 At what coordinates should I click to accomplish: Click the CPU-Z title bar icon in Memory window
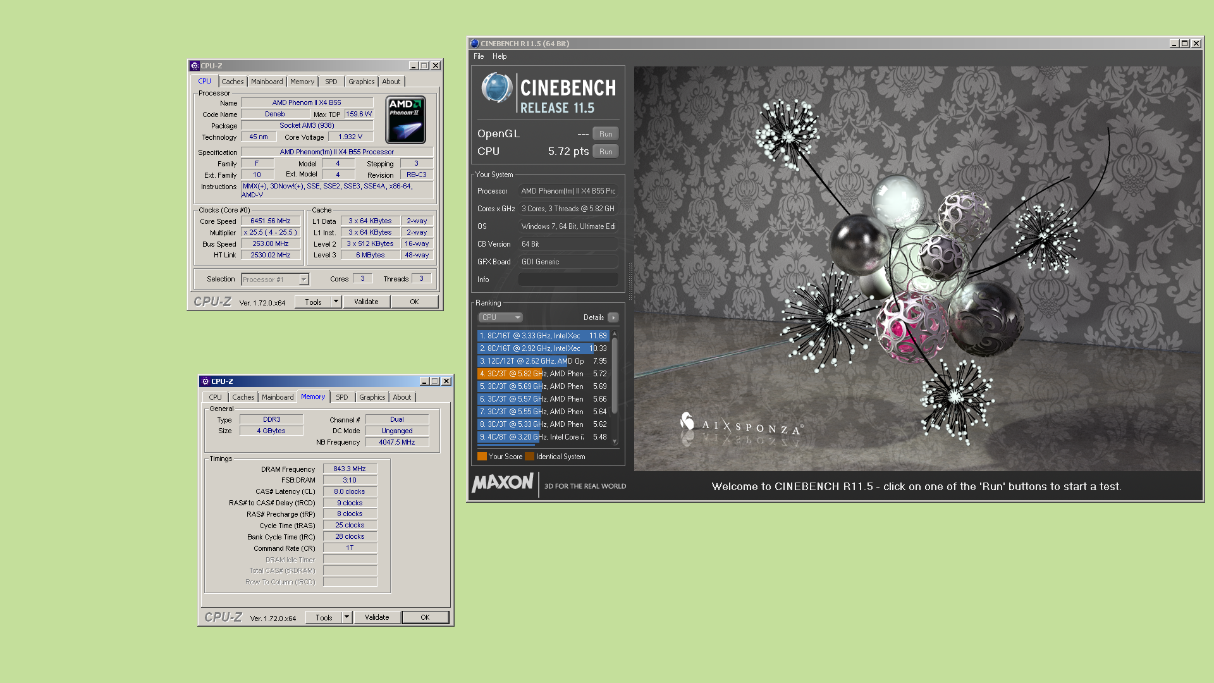pyautogui.click(x=205, y=381)
